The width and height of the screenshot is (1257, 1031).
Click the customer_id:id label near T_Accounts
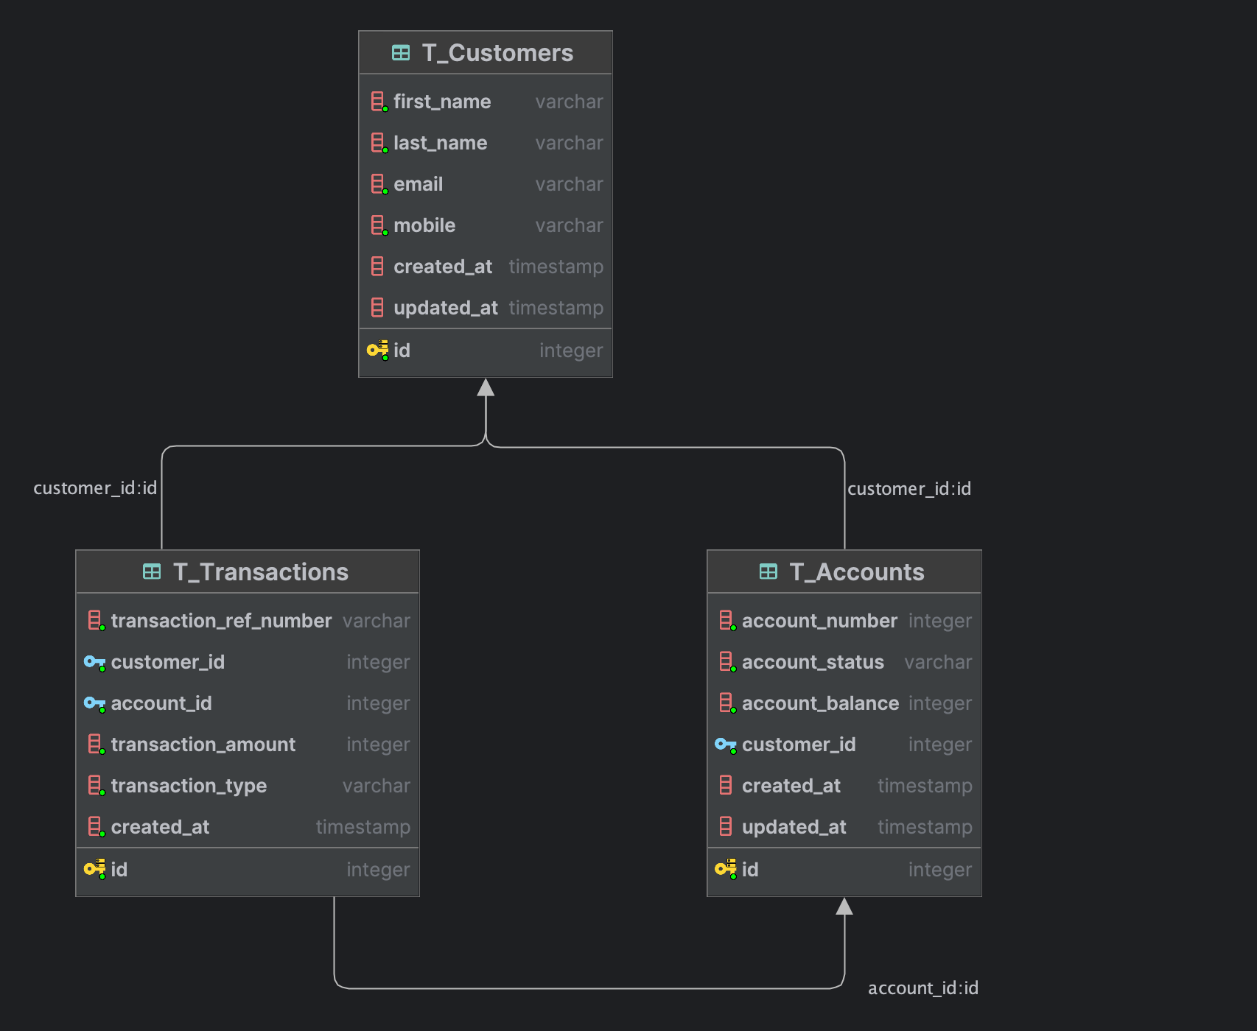pyautogui.click(x=909, y=489)
